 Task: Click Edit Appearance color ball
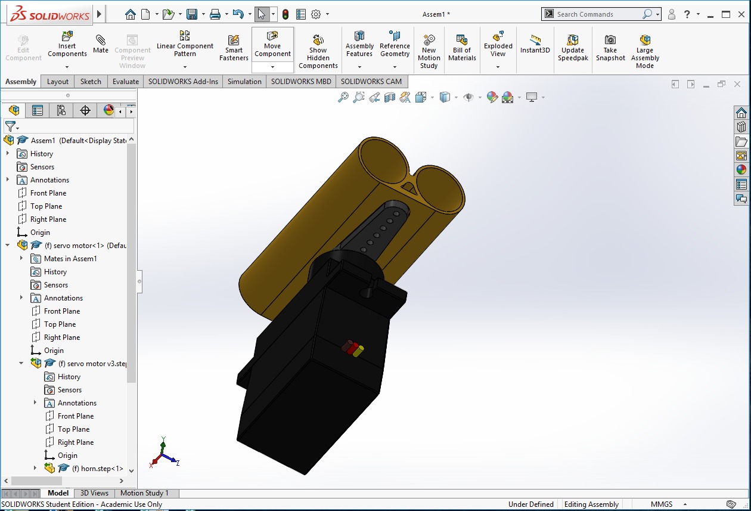coord(492,97)
